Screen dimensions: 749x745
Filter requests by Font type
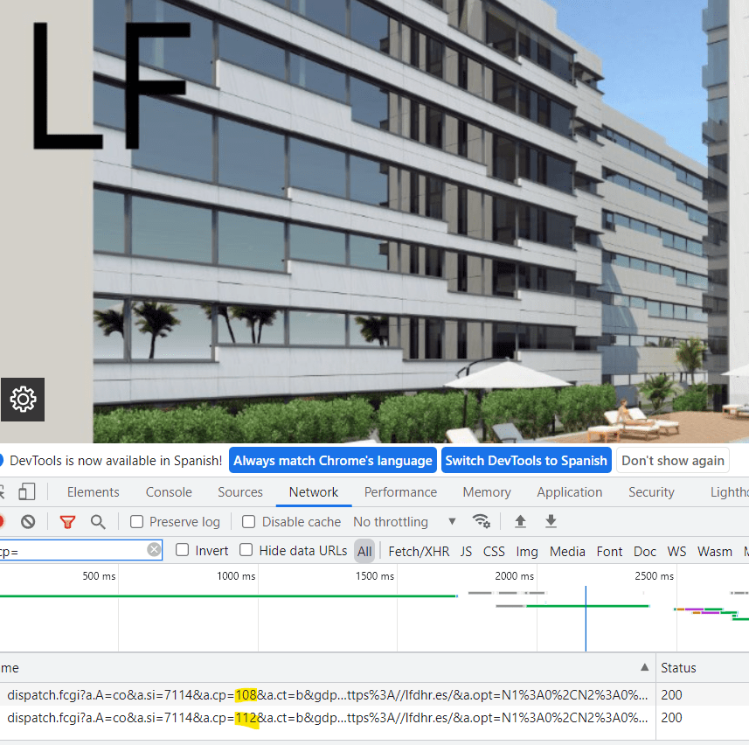(609, 551)
